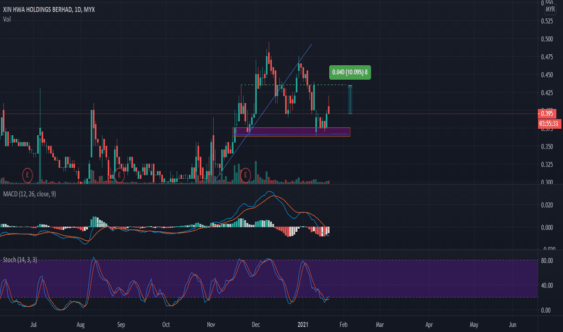Click the Stoch (14, 3, 3) label
563x332 pixels.
(x=20, y=260)
